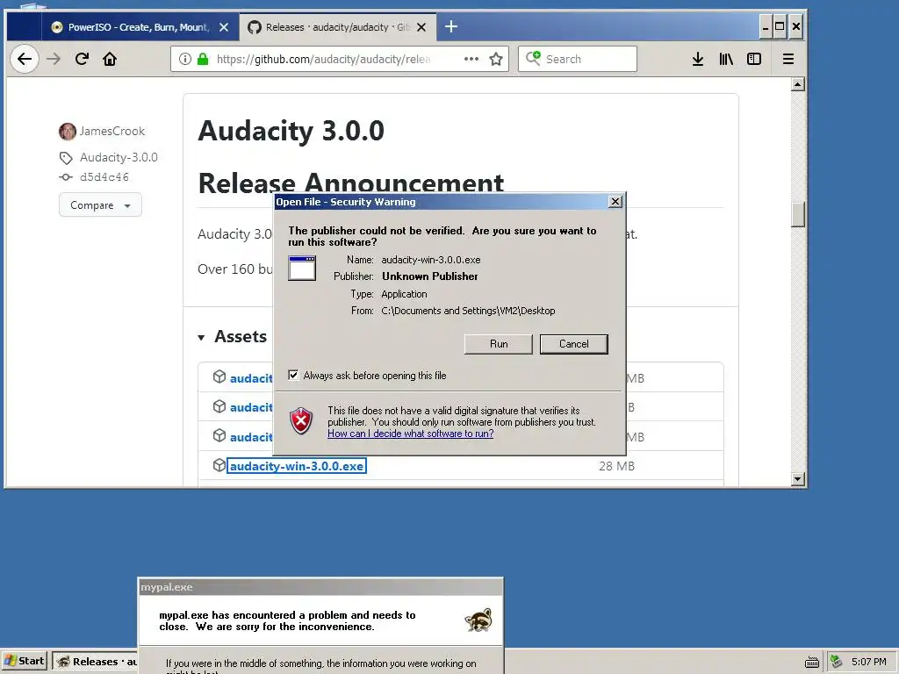Open the browser home page icon
This screenshot has height=674, width=899.
(110, 59)
